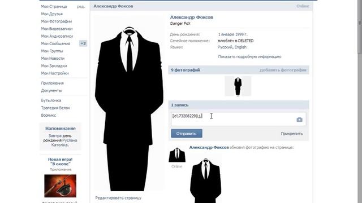Screen dimensions: 362x203
Task: Click the Danger FoX status text
Action: click(x=180, y=24)
